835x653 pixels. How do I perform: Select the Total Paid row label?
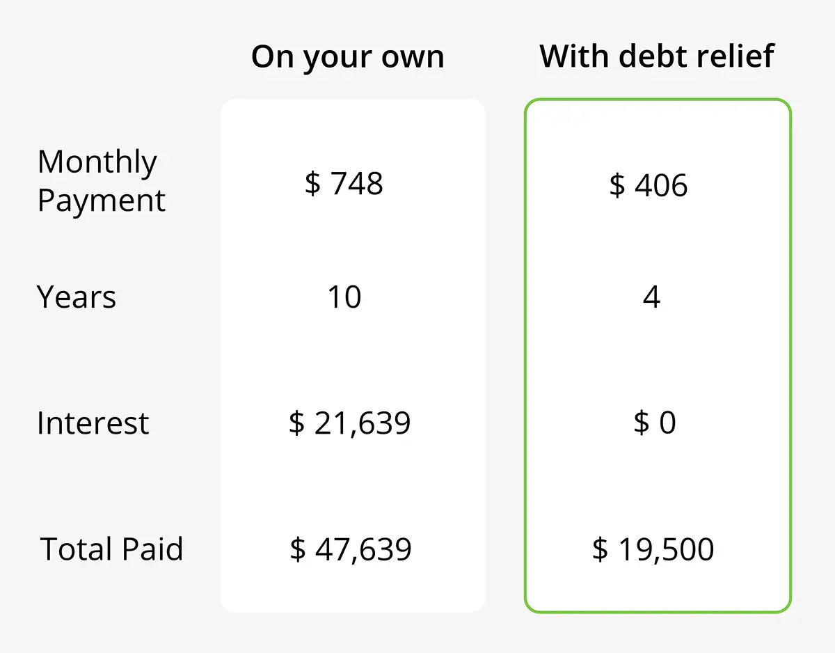coord(111,549)
